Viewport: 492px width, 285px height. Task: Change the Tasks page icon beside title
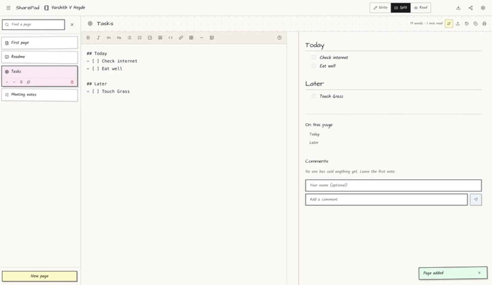pyautogui.click(x=90, y=23)
